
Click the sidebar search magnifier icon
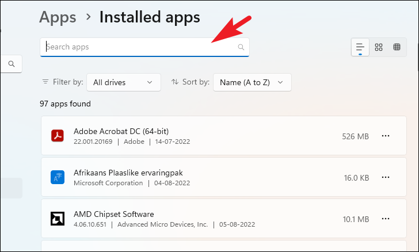point(12,64)
